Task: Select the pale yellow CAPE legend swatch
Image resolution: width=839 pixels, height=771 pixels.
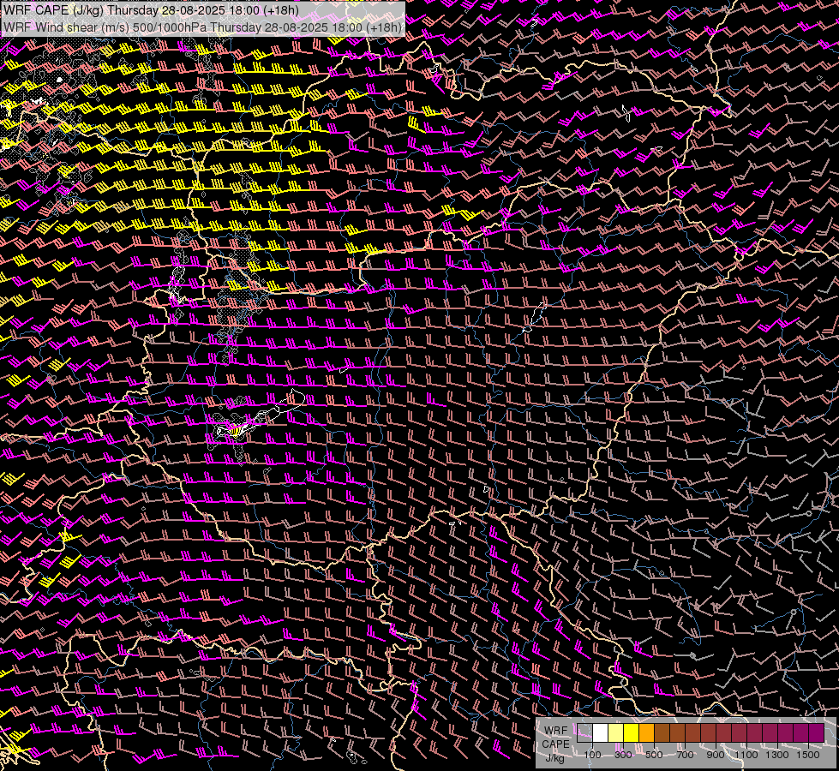Action: 615,732
